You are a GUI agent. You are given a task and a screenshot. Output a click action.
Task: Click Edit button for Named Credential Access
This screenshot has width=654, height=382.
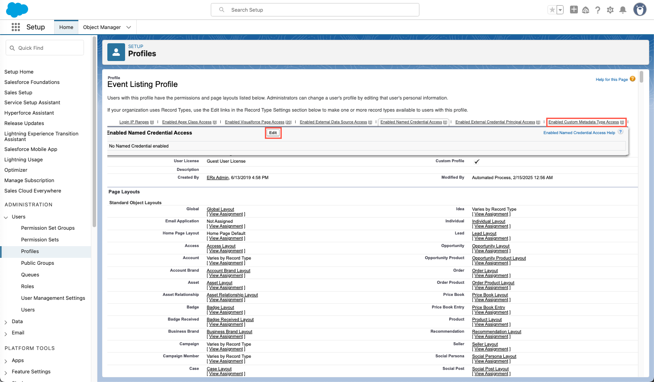[x=273, y=133]
